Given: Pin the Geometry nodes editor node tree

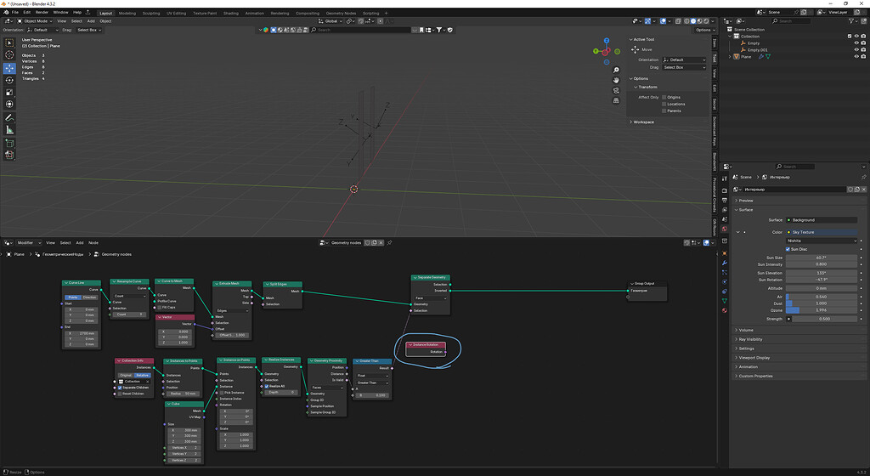Looking at the screenshot, I should click(x=389, y=242).
